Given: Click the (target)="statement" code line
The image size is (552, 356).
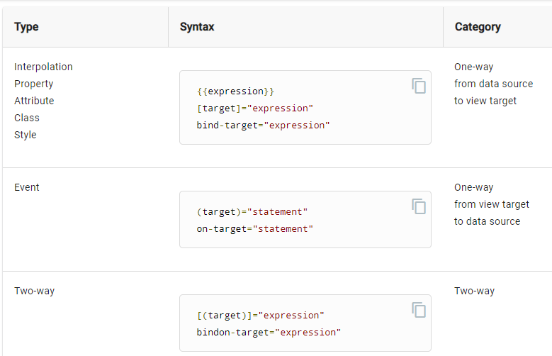Looking at the screenshot, I should pos(252,212).
